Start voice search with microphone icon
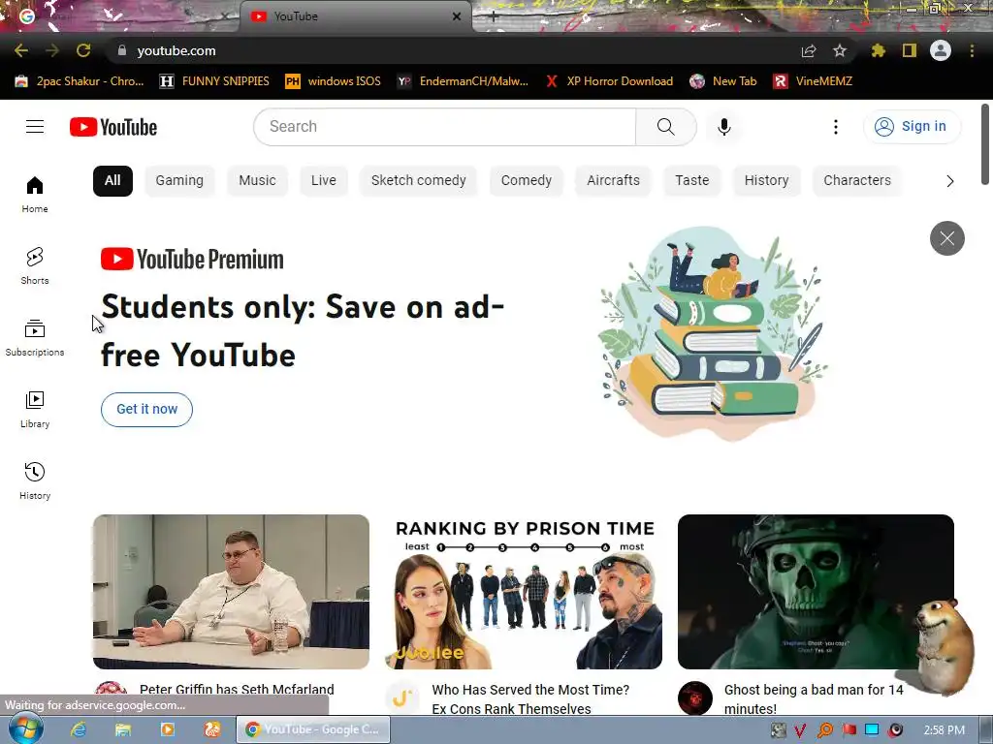 pyautogui.click(x=723, y=127)
